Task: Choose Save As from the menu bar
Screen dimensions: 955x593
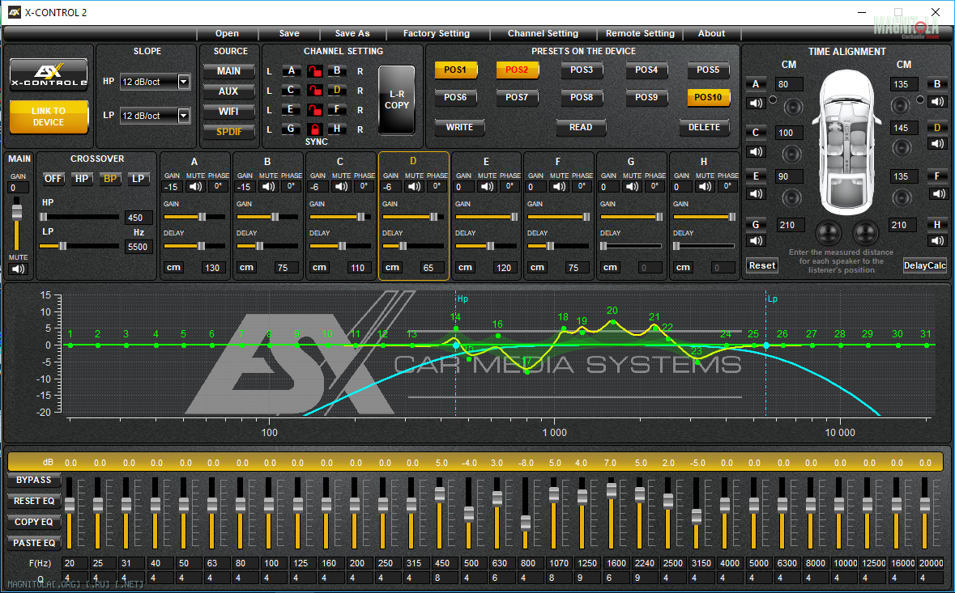Action: (352, 33)
